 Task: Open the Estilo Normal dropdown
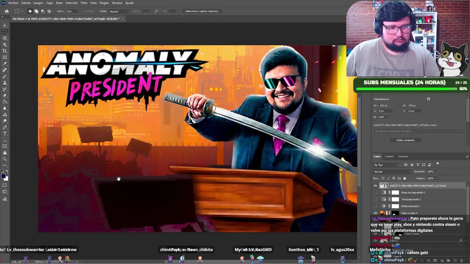coord(119,11)
